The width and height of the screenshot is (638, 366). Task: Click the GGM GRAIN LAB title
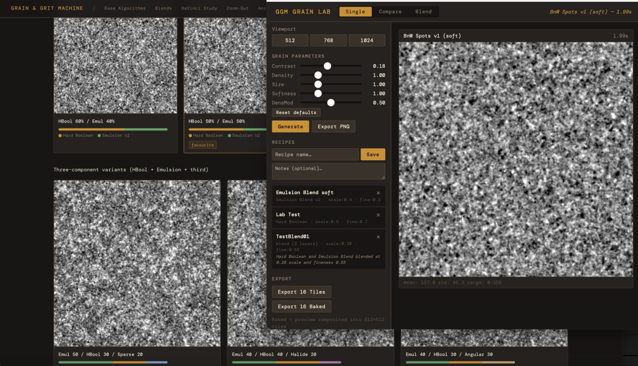[303, 11]
